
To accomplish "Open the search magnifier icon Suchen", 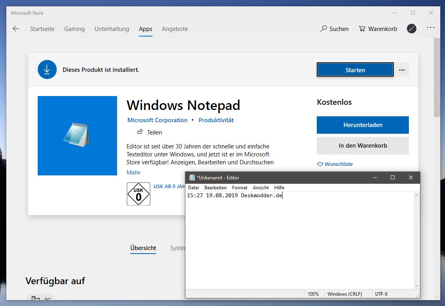I will coord(324,29).
